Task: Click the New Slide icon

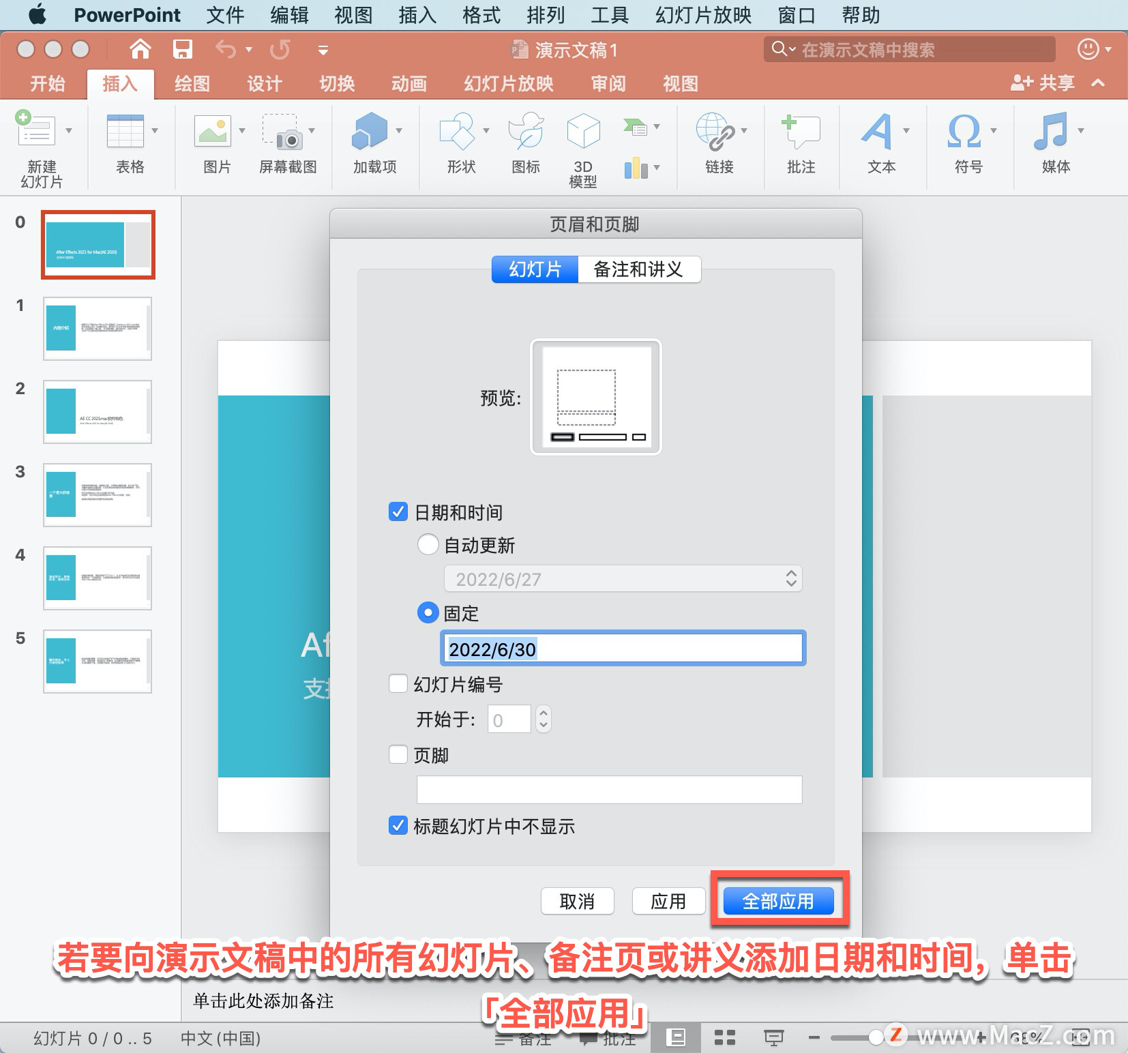Action: click(x=35, y=129)
